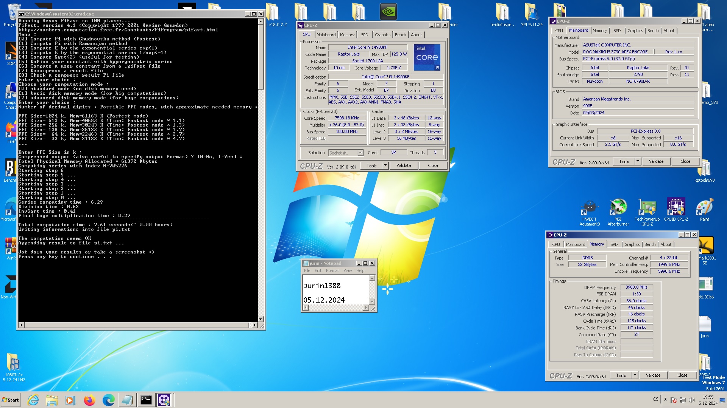Open Memory tab in center CPU-Z window

[x=347, y=35]
